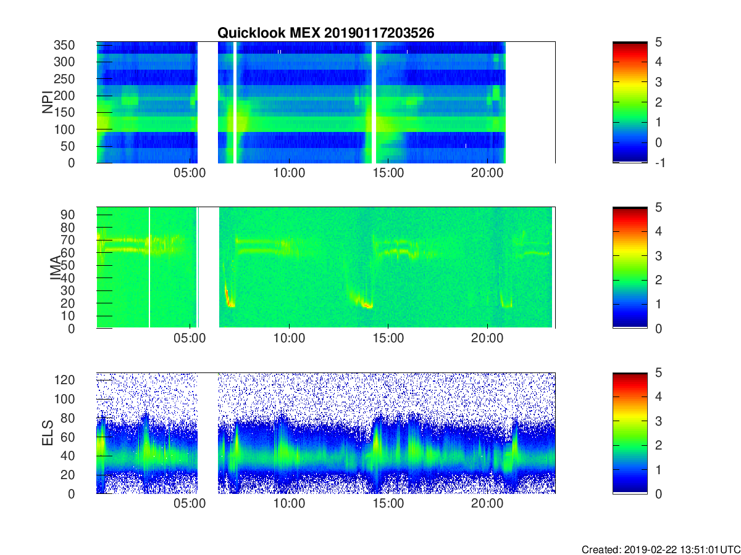Click the "10:00" time label under ELS plot
This screenshot has width=741, height=555.
(289, 504)
